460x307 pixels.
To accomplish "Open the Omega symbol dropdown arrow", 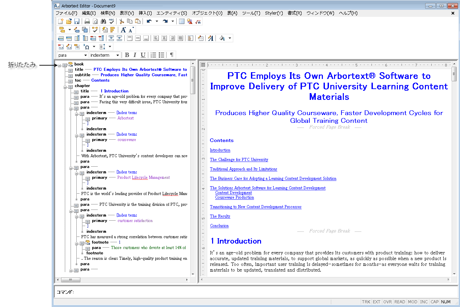I will [94, 47].
